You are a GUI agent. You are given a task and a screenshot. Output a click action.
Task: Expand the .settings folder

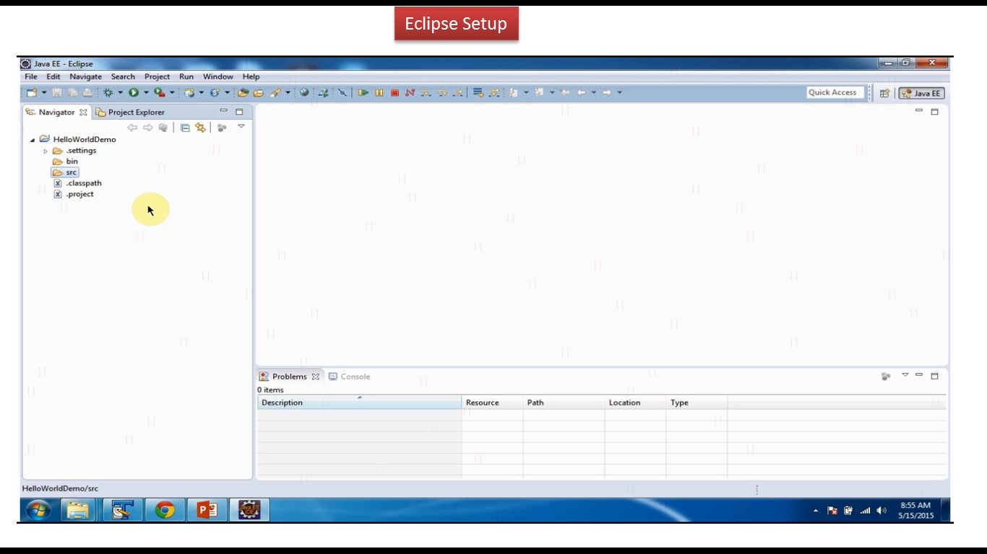(x=46, y=151)
